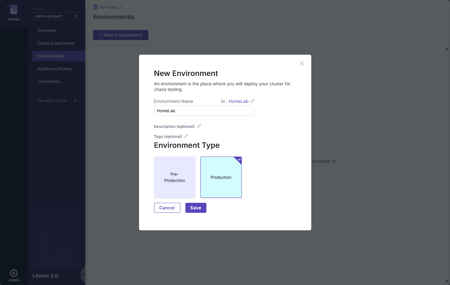Select the Production environment type card
The height and width of the screenshot is (285, 450).
221,177
